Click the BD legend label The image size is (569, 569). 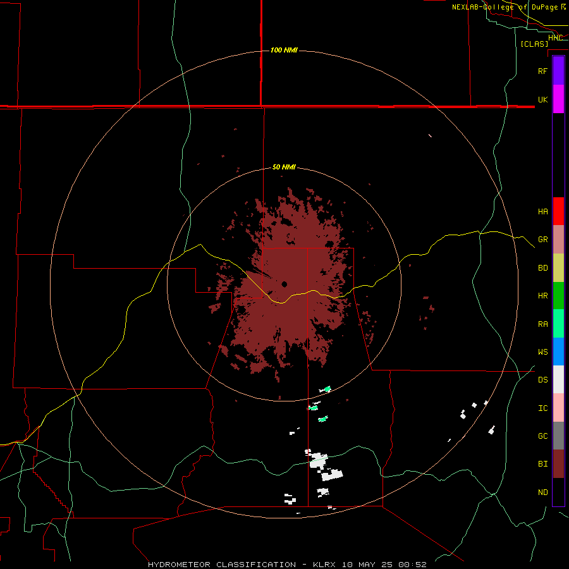[x=542, y=268]
